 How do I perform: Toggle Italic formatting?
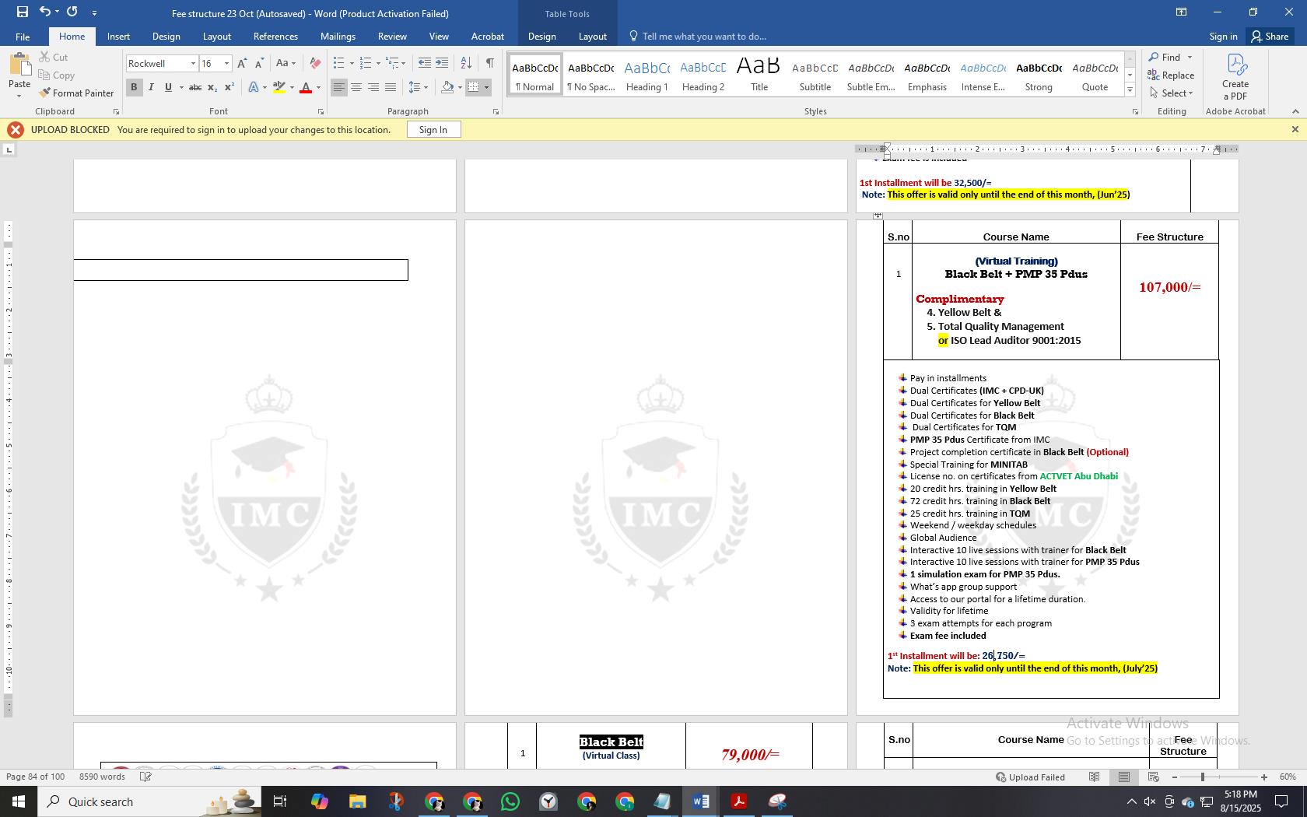tap(151, 87)
